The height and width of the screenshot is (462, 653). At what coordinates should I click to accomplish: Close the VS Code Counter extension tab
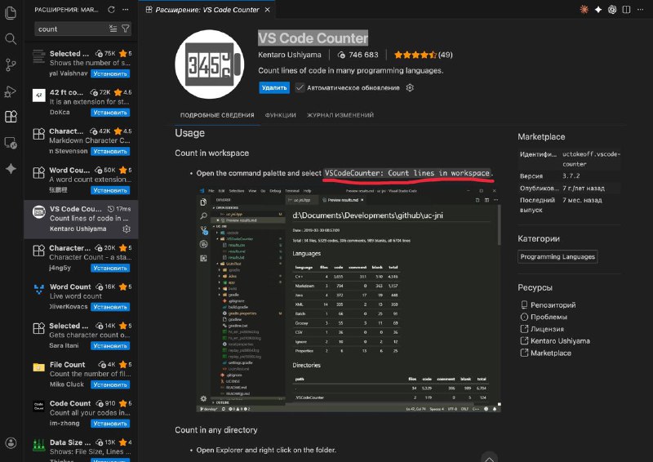click(x=268, y=10)
